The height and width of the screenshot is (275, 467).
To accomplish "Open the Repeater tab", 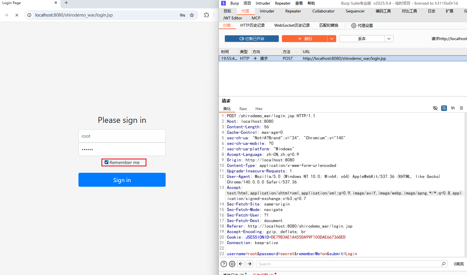I will tap(293, 11).
